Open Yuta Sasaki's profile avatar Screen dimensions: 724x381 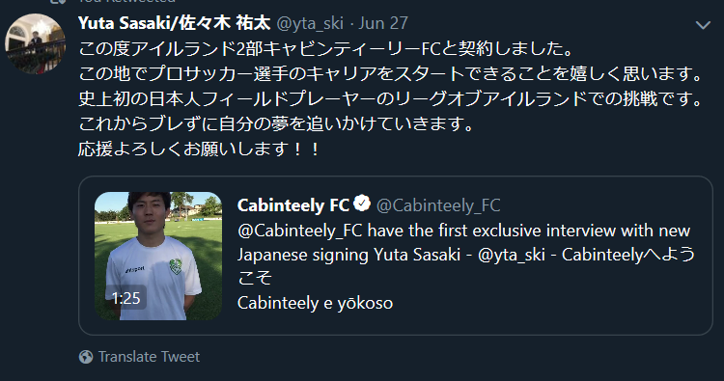[35, 43]
